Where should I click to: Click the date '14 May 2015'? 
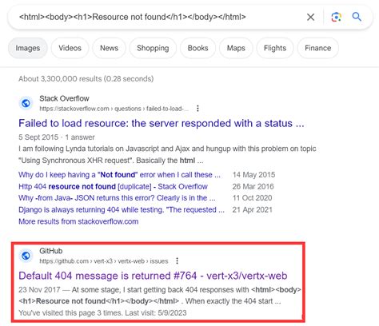[253, 175]
